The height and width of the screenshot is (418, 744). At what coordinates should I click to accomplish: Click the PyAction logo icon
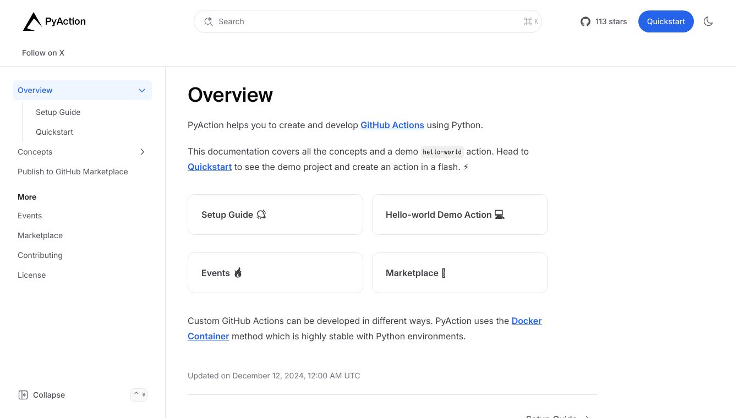point(32,22)
